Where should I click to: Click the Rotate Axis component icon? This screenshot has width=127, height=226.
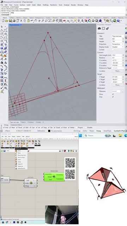point(54,177)
